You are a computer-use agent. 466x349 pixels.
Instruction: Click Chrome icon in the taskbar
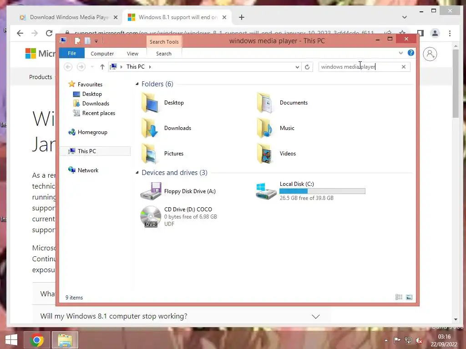37,340
